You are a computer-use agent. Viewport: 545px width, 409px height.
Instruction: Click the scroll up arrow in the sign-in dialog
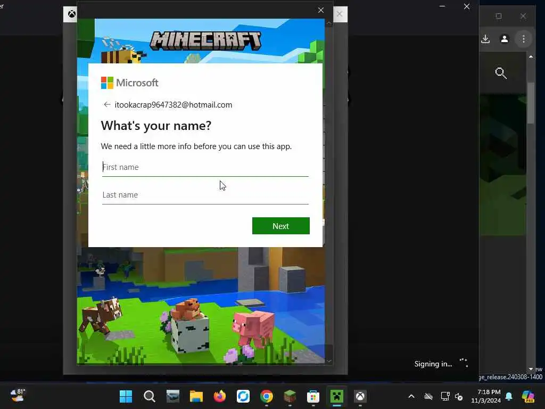click(x=329, y=23)
